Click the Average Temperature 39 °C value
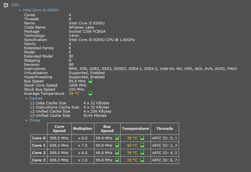 pos(74,94)
